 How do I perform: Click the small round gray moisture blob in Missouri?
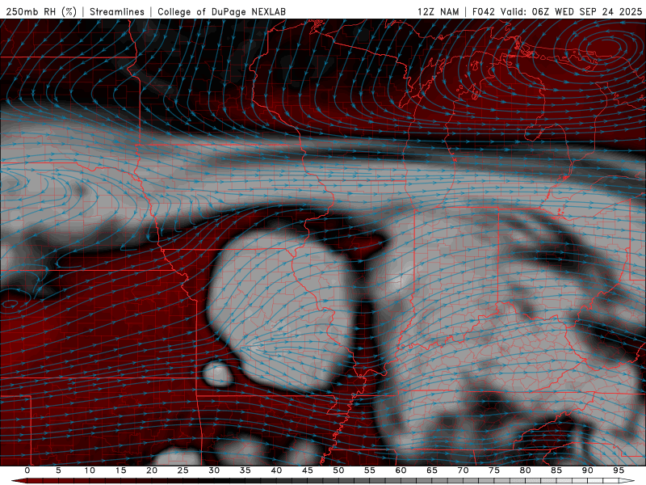click(217, 373)
